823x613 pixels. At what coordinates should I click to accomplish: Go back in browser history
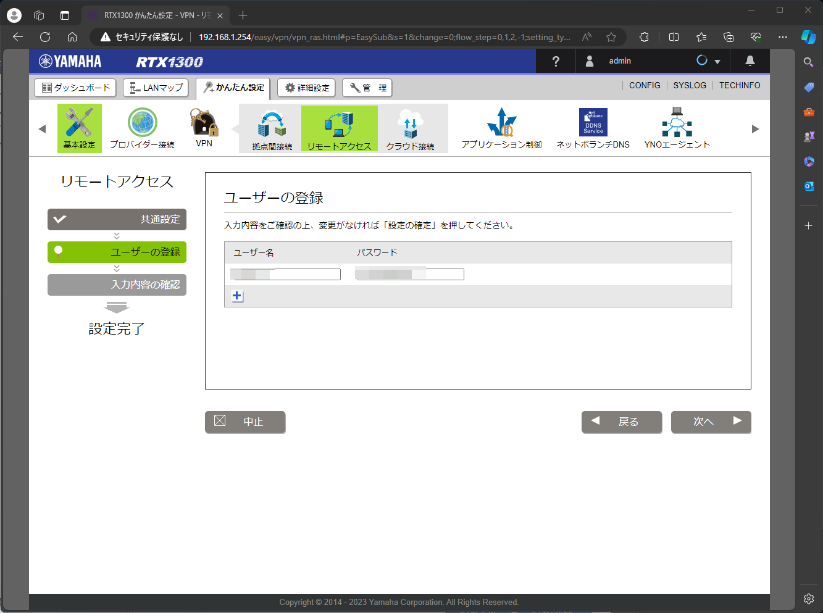17,37
